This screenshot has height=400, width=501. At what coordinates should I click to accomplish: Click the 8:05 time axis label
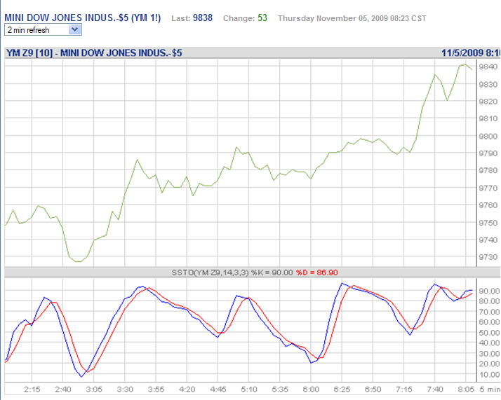click(466, 389)
